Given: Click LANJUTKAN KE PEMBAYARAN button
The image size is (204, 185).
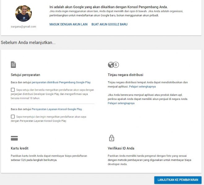Looking at the screenshot, I should [x=178, y=180].
